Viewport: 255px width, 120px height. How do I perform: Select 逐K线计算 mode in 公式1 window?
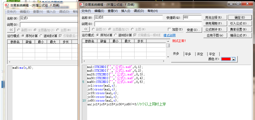41,36
